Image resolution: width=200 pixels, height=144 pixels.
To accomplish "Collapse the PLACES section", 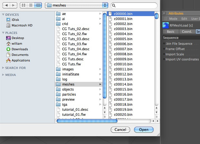I will click(3, 33).
